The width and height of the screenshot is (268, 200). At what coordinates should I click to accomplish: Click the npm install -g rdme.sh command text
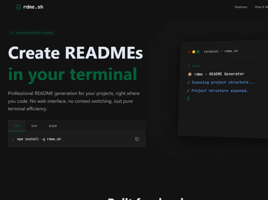(x=39, y=139)
